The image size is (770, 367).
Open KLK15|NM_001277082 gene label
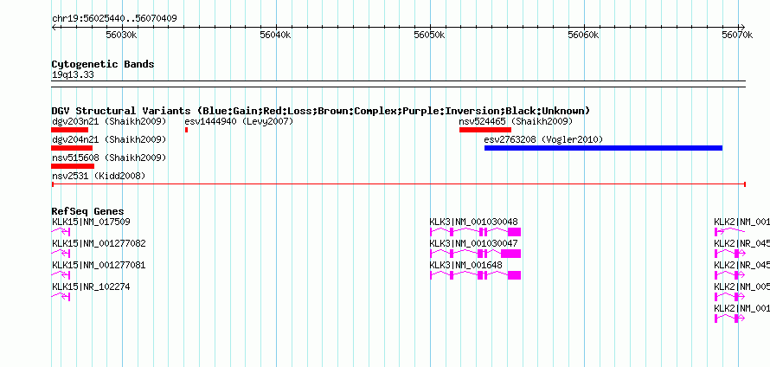(99, 243)
